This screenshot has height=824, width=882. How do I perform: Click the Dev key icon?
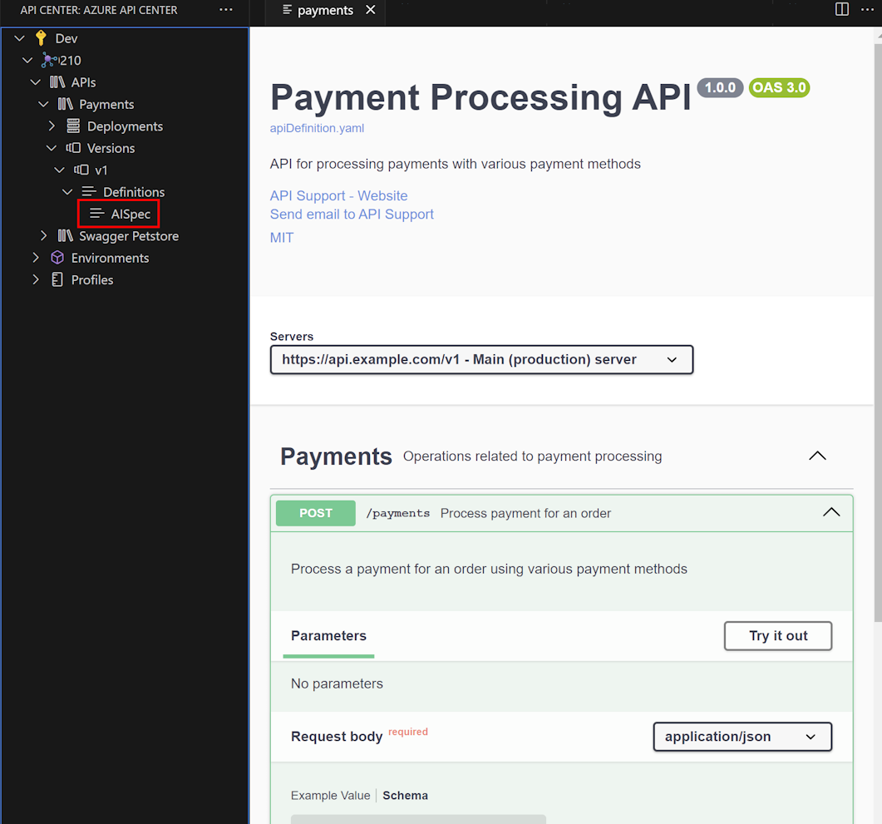click(x=41, y=37)
